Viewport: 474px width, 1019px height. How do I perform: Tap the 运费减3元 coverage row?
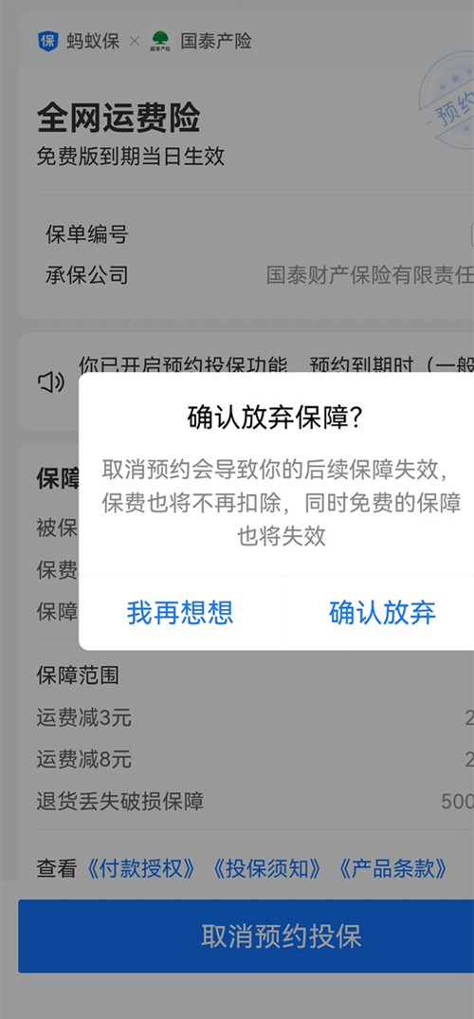255,718
